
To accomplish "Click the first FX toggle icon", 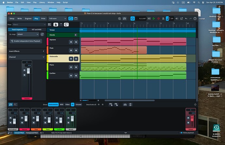I will click(111, 104).
